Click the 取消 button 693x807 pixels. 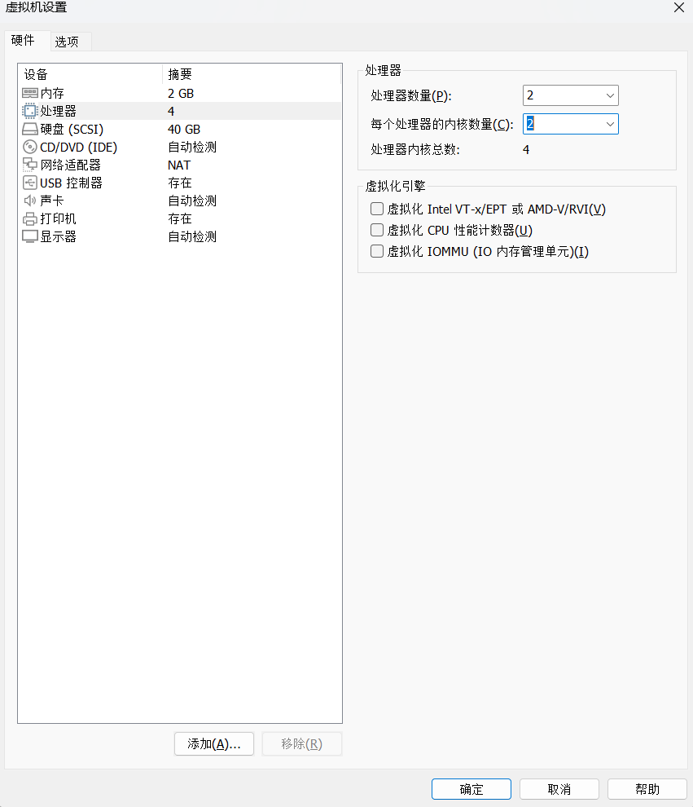(x=559, y=789)
